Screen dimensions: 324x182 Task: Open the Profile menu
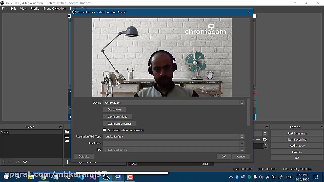[x=35, y=8]
